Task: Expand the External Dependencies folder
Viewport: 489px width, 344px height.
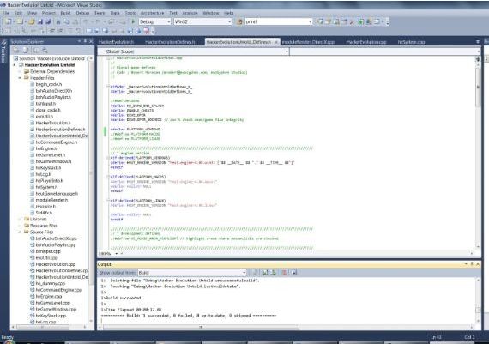Action: click(x=20, y=71)
